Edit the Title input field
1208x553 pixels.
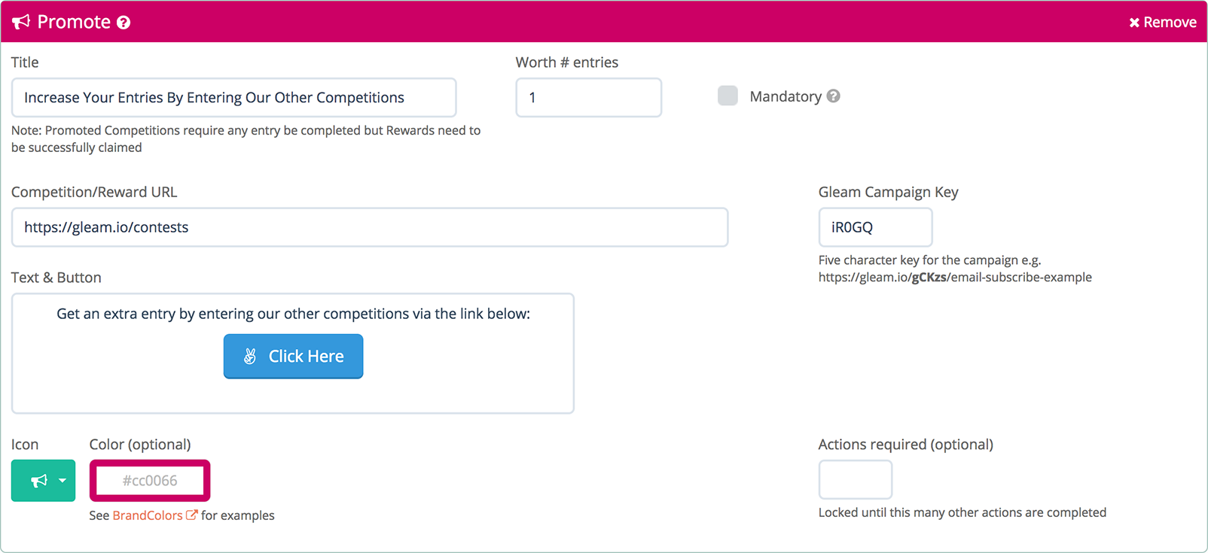(x=233, y=98)
